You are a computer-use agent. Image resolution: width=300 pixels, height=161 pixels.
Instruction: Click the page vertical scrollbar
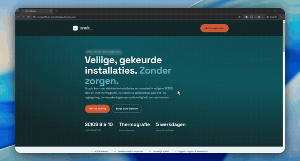[284, 36]
